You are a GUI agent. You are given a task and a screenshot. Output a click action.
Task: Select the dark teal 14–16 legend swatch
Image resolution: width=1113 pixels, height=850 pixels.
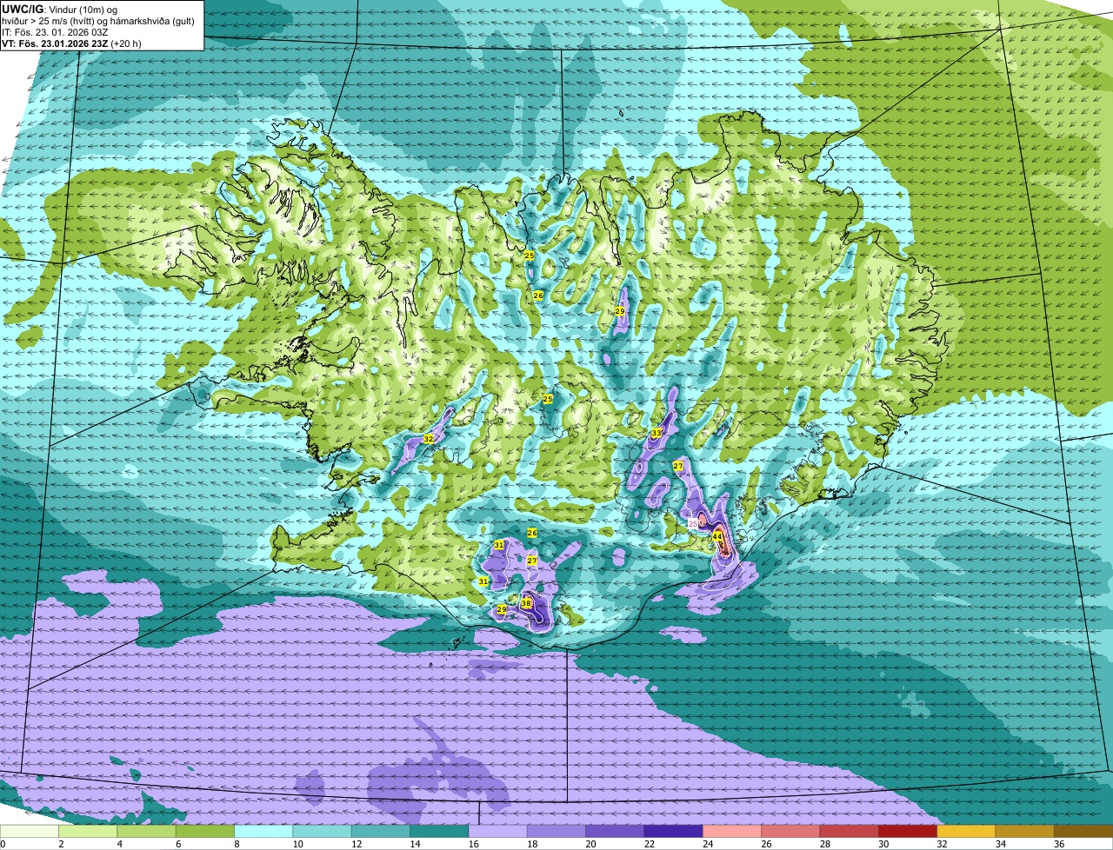point(439,831)
